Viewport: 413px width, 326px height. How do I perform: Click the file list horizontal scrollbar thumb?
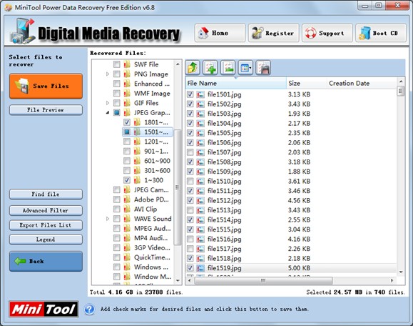point(263,280)
